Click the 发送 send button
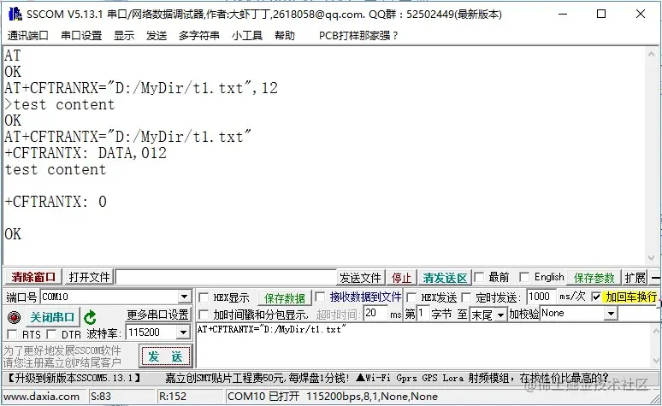Viewport: 662px width, 406px height. click(166, 356)
